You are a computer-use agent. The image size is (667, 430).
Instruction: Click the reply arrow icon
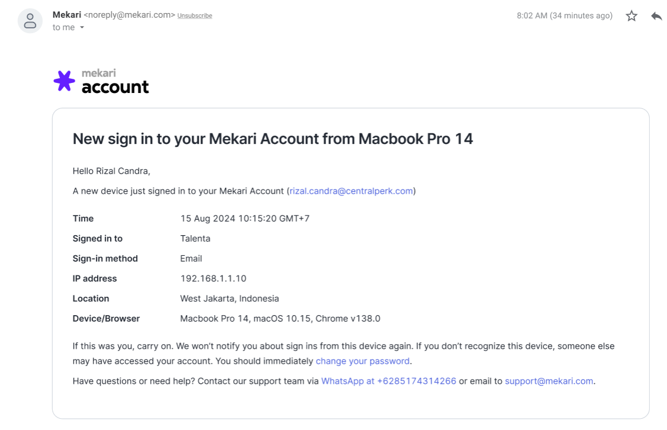(x=656, y=16)
